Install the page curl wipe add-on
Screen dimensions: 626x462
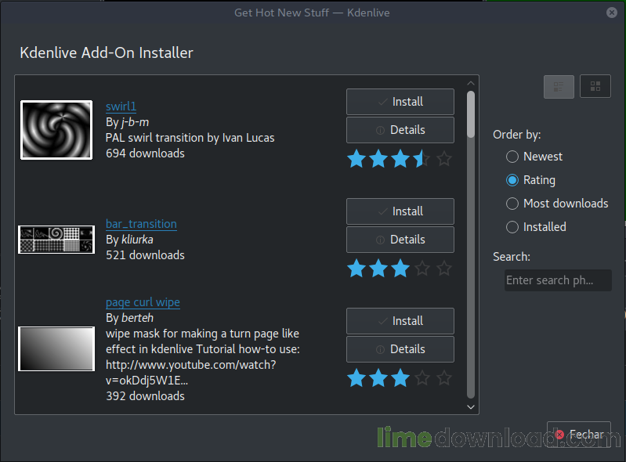point(400,321)
